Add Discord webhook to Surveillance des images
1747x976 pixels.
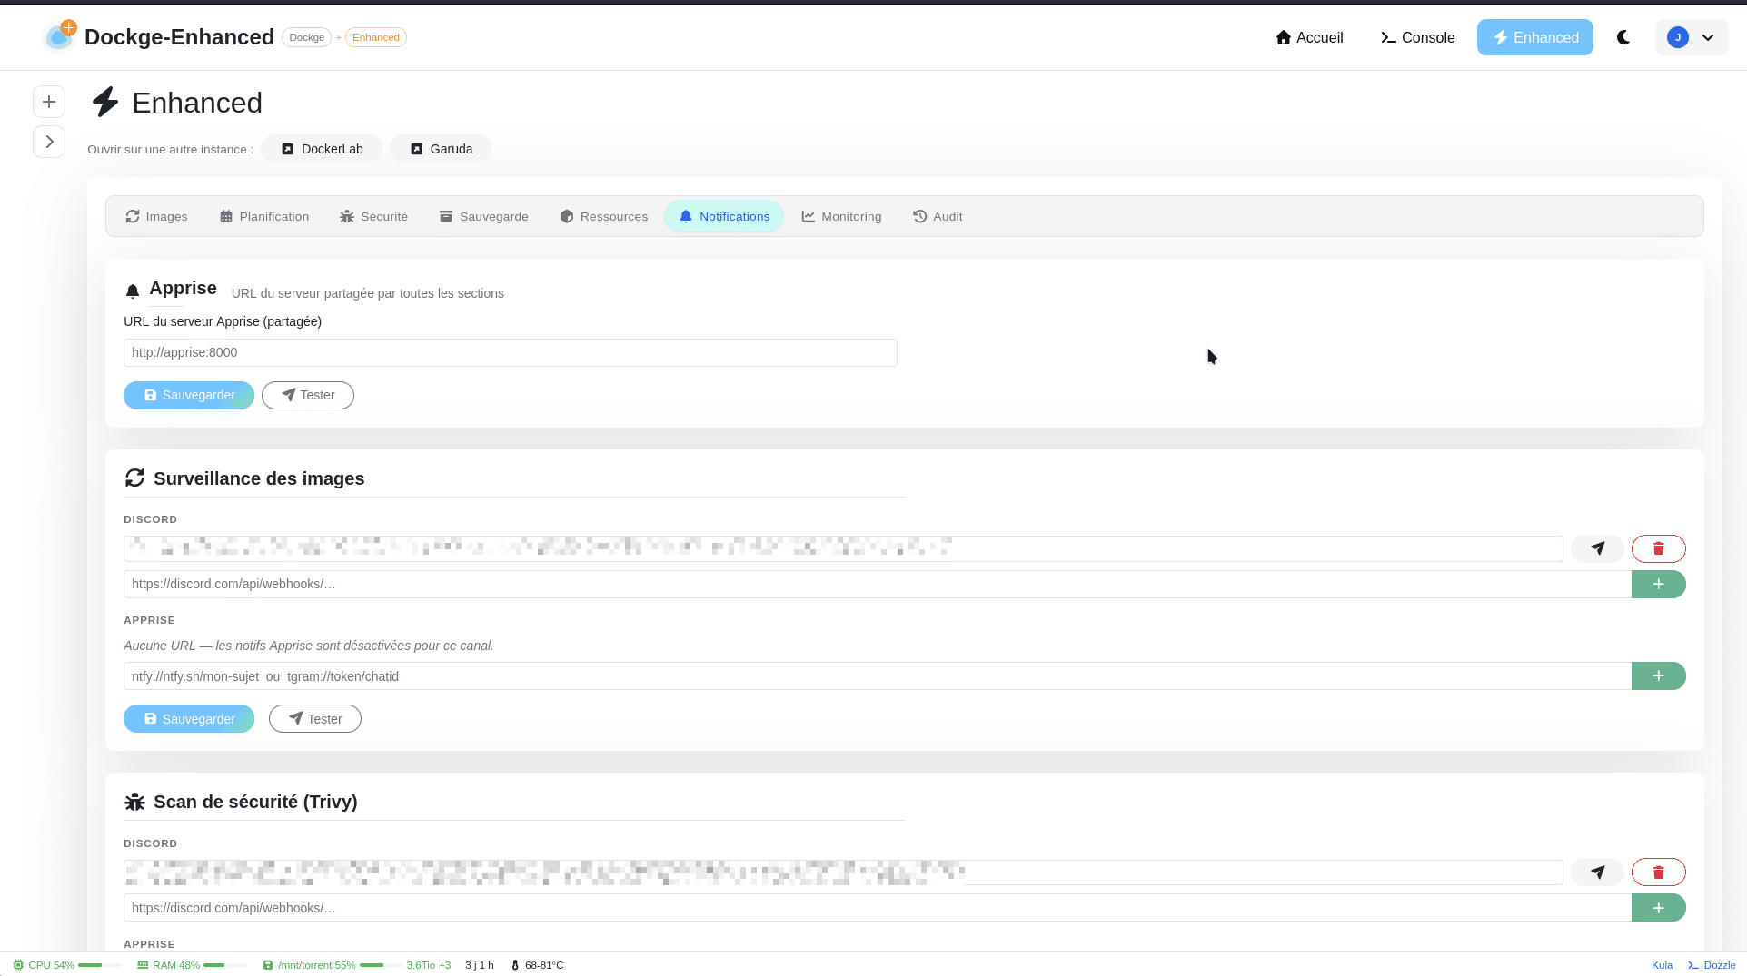(x=1659, y=584)
